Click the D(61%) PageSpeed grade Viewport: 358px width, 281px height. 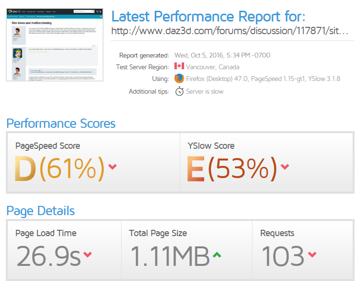click(x=60, y=169)
